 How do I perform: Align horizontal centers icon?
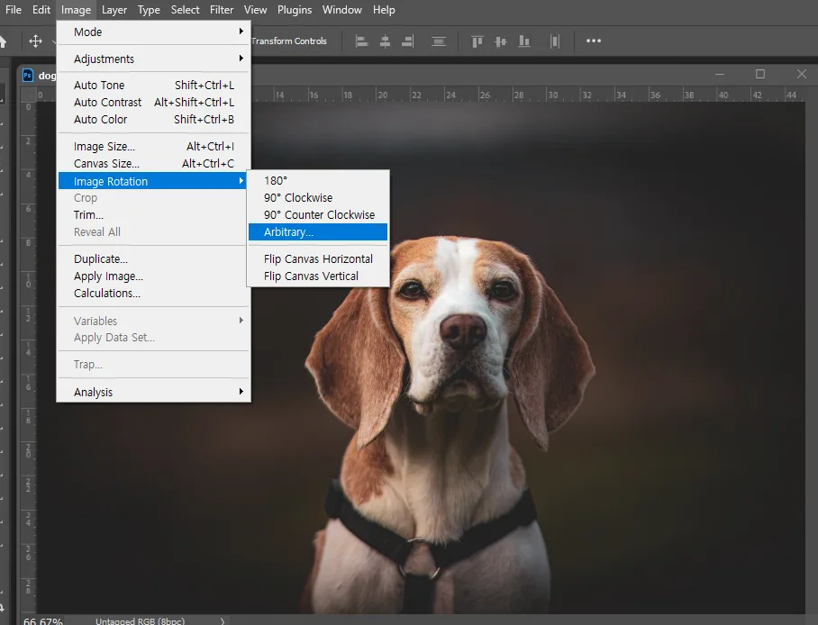385,41
